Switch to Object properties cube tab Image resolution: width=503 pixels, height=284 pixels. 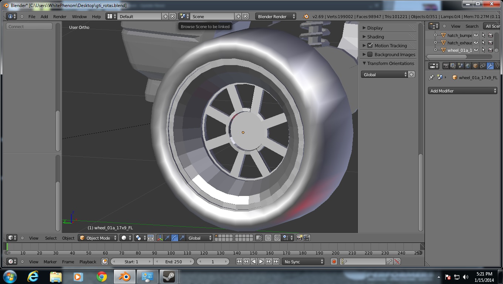coord(475,66)
